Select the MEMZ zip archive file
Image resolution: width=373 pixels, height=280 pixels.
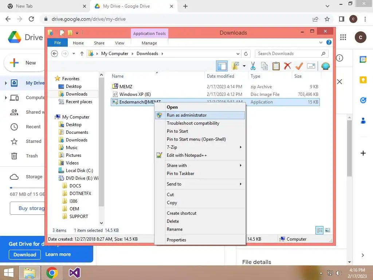pyautogui.click(x=215, y=87)
